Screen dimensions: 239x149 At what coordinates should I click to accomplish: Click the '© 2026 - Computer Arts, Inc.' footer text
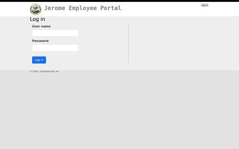tap(45, 71)
